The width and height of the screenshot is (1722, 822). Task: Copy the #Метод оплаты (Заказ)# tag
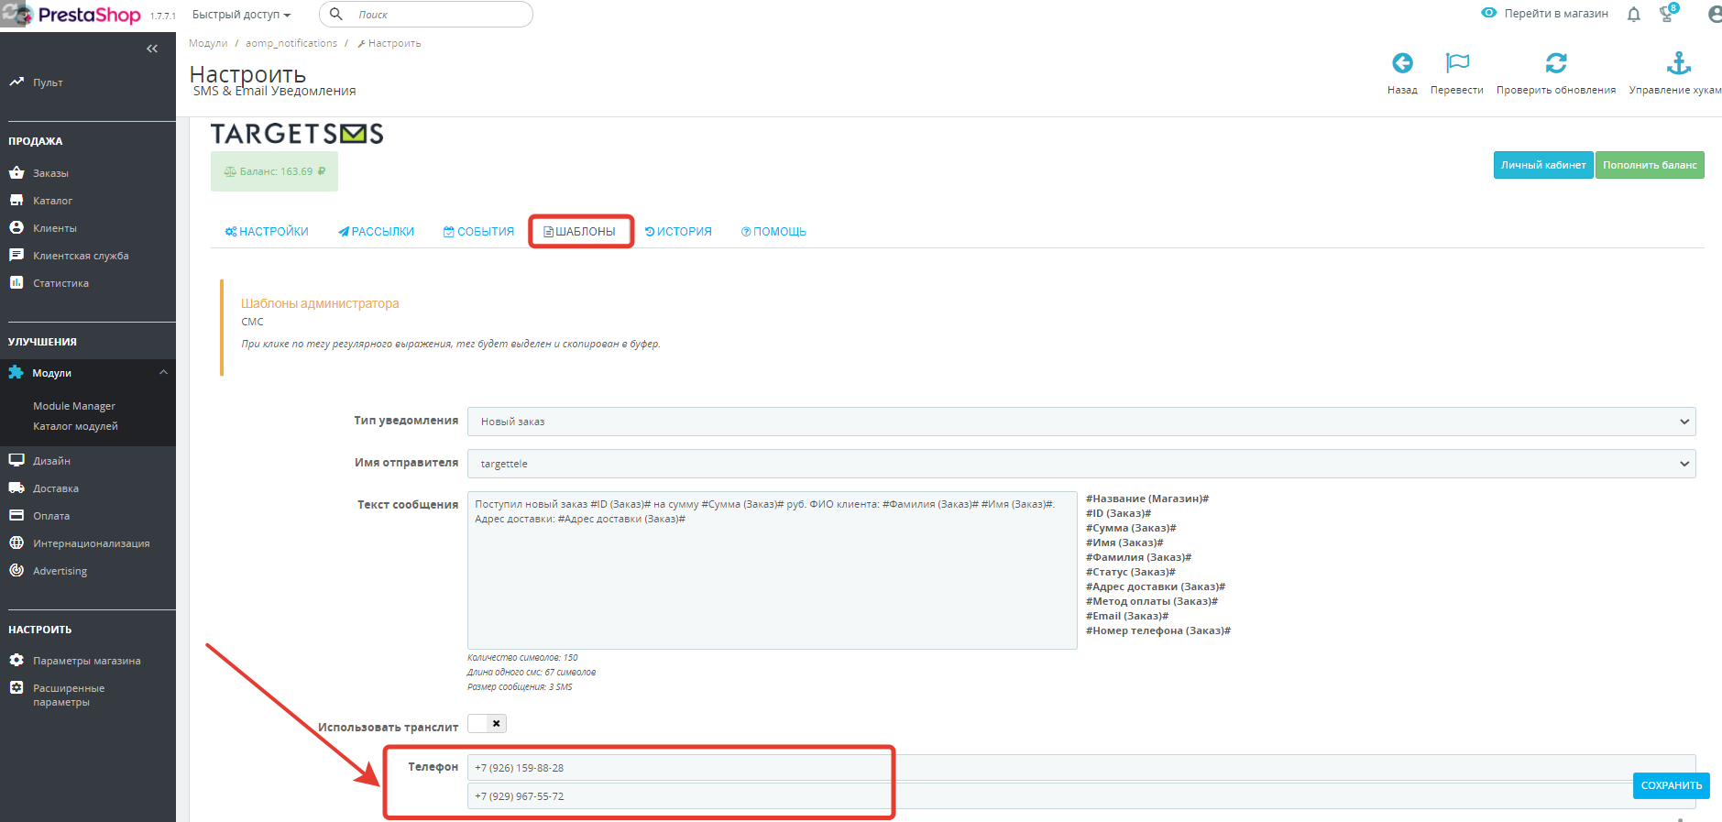point(1152,601)
